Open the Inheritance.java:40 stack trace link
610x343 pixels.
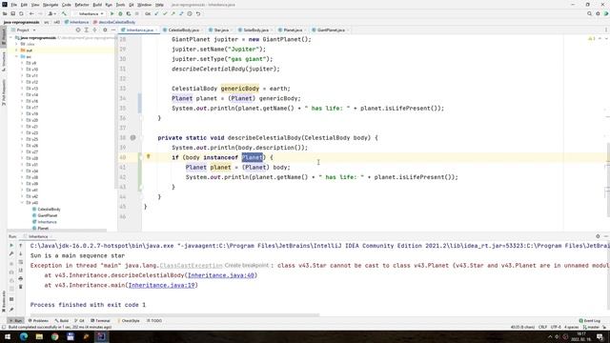[x=221, y=275]
